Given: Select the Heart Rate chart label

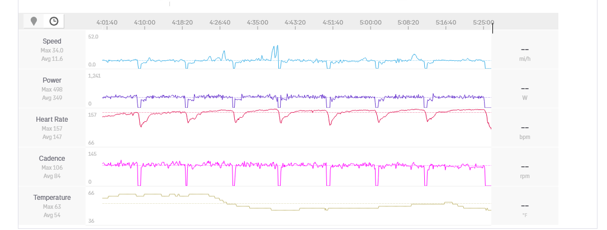Looking at the screenshot, I should tap(52, 119).
